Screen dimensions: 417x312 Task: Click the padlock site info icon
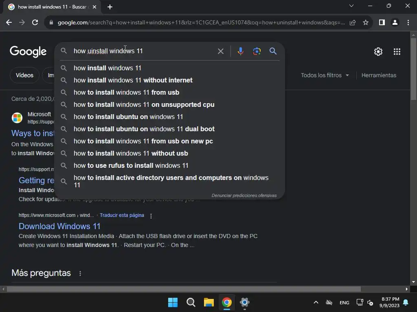pos(51,23)
